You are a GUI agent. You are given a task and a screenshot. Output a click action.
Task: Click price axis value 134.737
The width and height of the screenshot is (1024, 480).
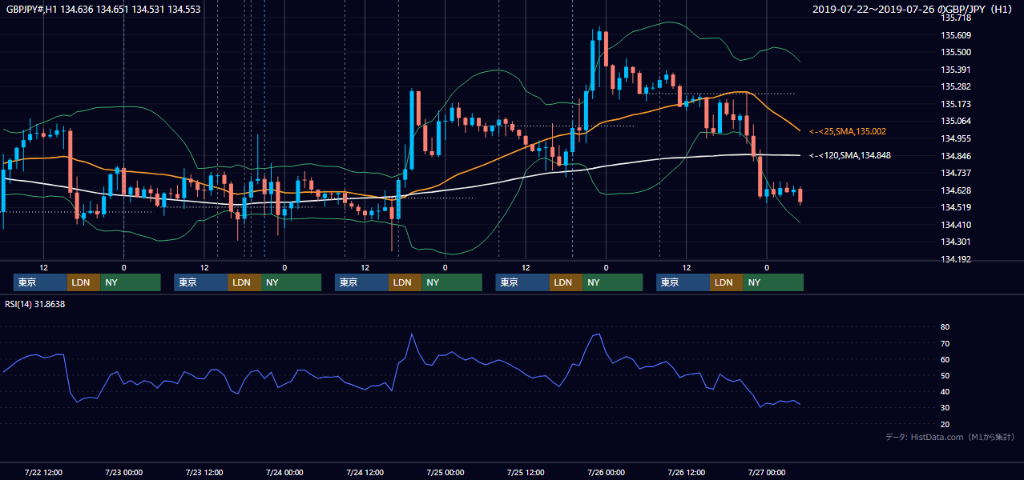tap(956, 173)
